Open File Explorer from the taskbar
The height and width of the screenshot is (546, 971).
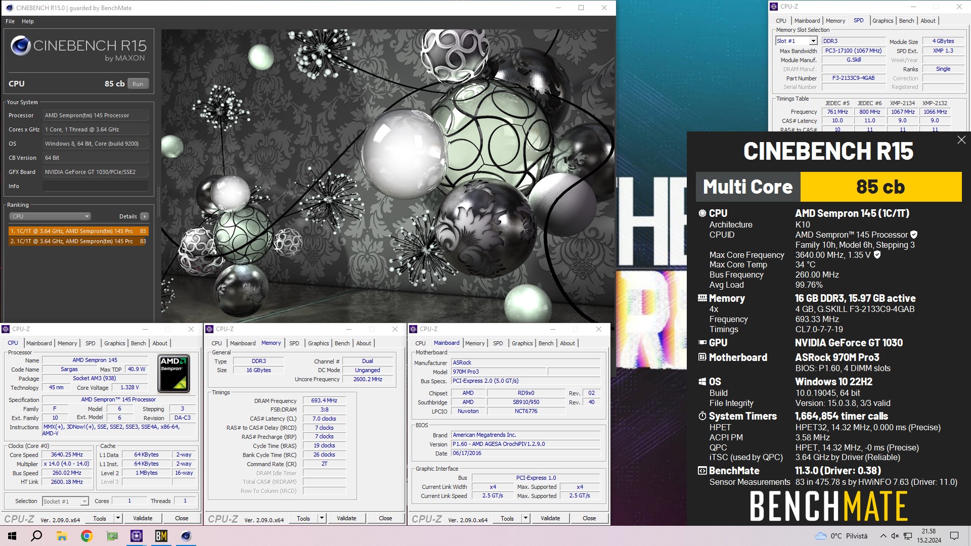point(62,536)
